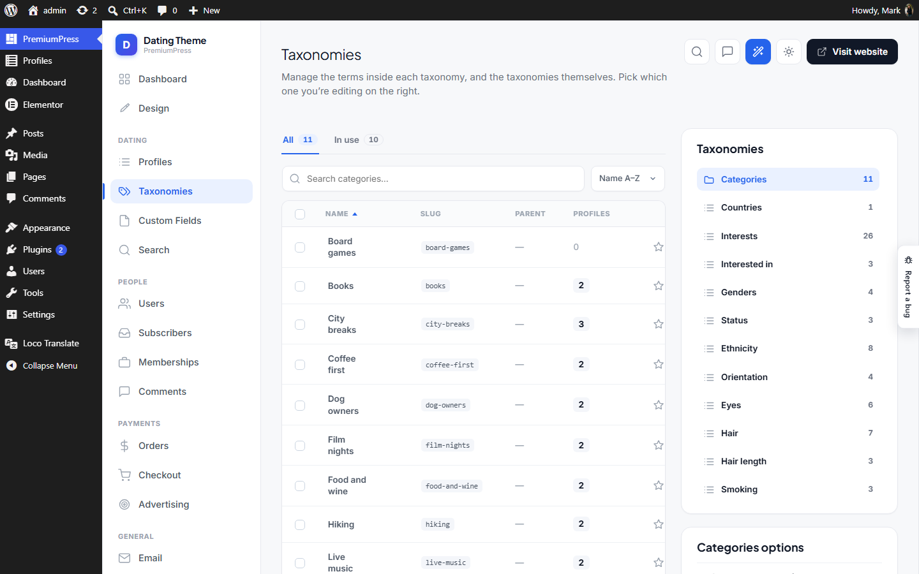The height and width of the screenshot is (574, 919).
Task: Click the Ctrl+K search in admin bar
Action: pos(128,10)
